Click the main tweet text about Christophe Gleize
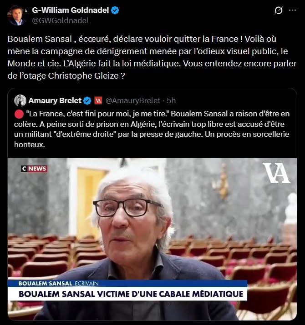Image resolution: width=305 pixels, height=325 pixels. pos(152,57)
